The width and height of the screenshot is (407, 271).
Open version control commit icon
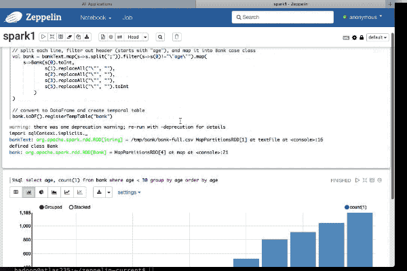[x=103, y=37]
